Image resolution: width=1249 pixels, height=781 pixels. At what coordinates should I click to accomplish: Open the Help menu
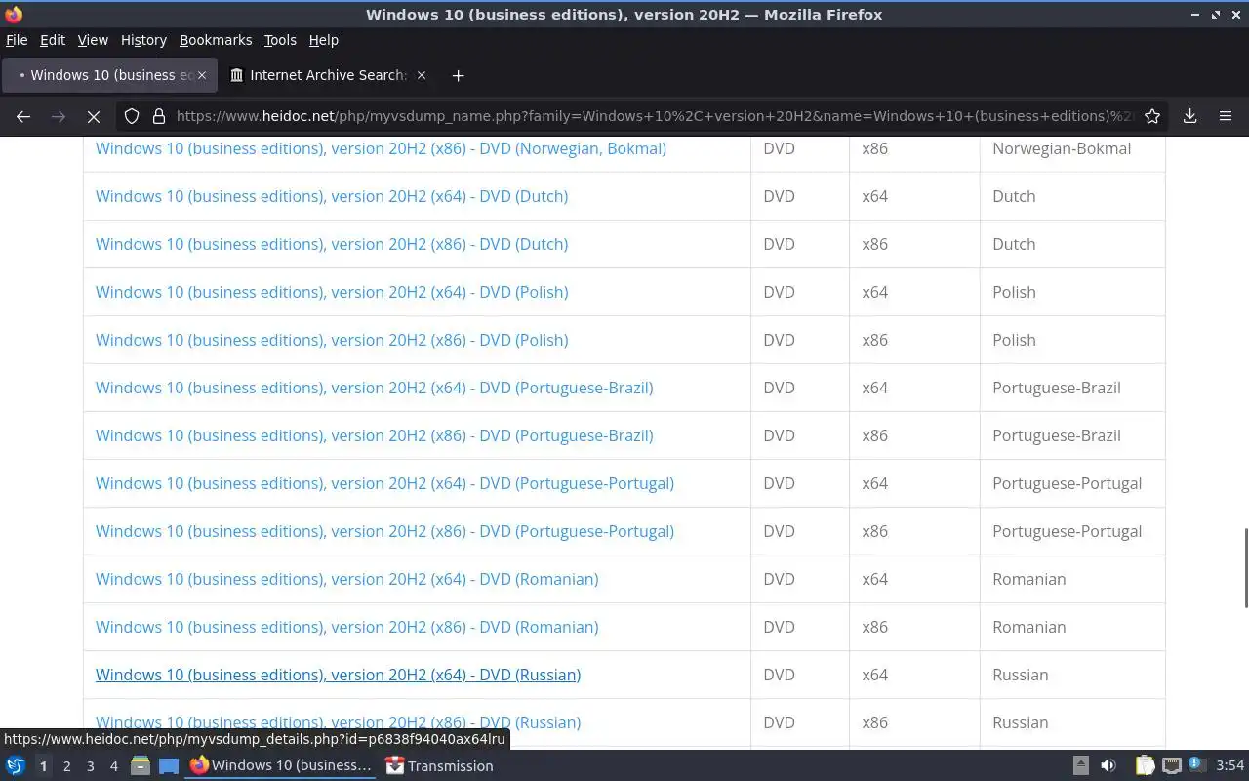[323, 40]
